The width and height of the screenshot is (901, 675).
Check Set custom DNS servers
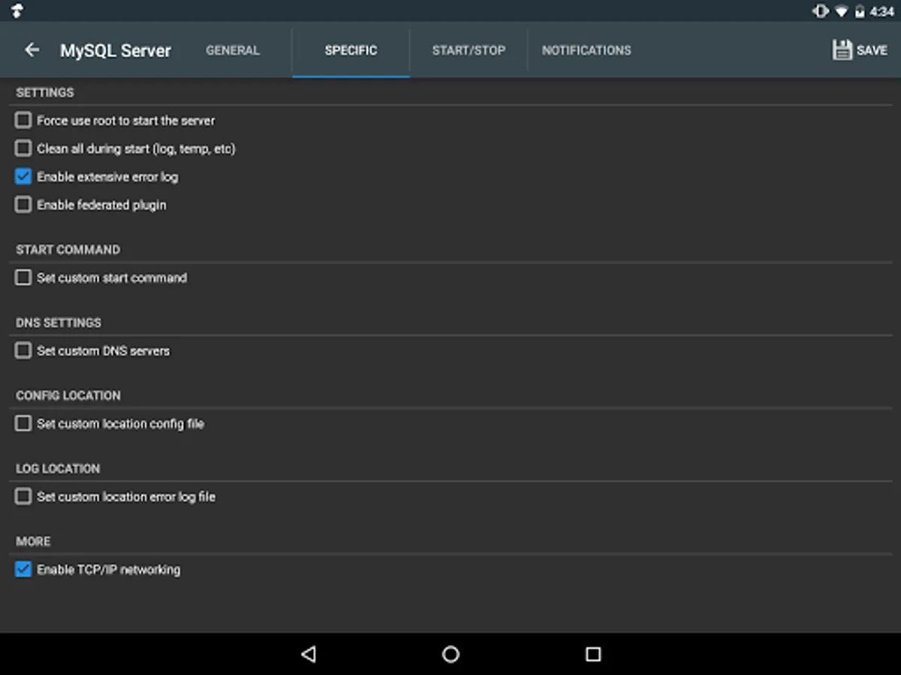click(23, 350)
